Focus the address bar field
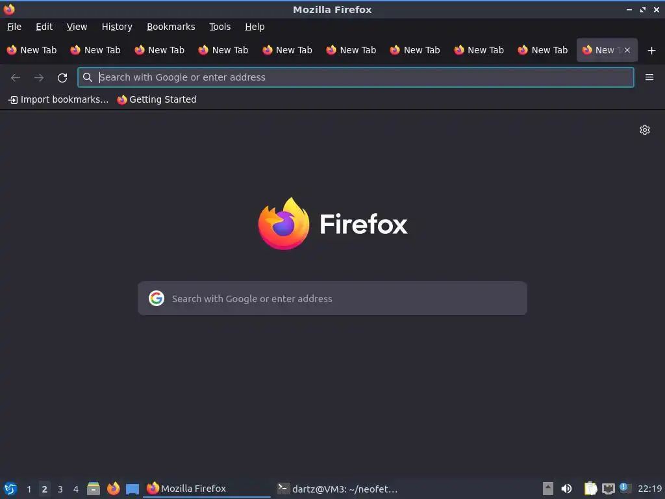 [355, 77]
